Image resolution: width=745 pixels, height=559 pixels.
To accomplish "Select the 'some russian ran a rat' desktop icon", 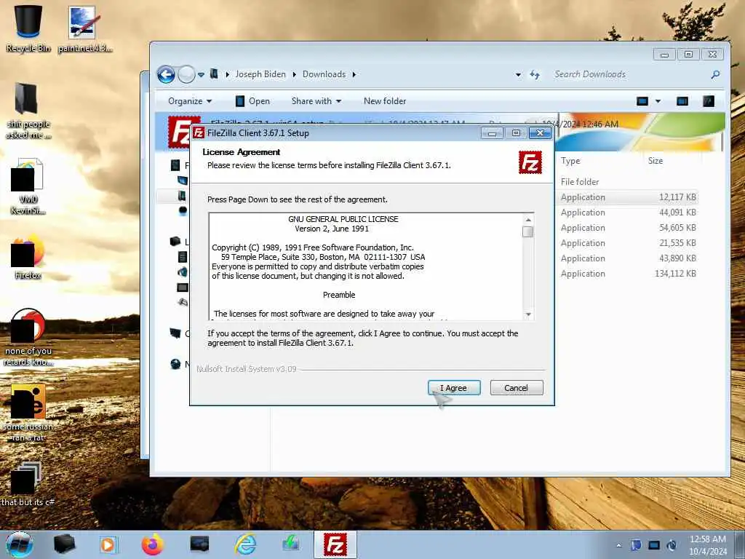I will click(28, 413).
